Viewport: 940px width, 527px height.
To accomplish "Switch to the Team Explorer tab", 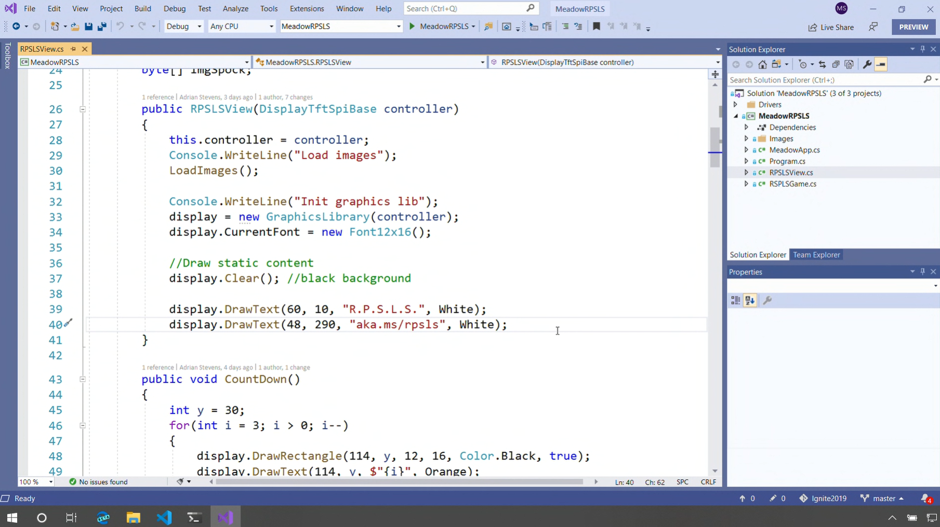I will click(x=816, y=255).
